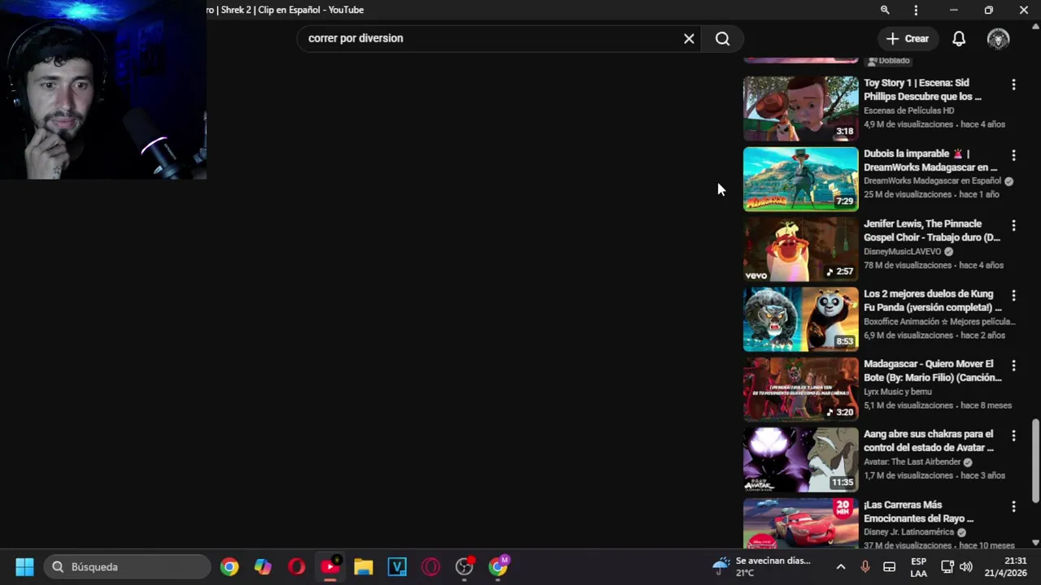The image size is (1041, 585).
Task: Open the YouTube app taskbar icon
Action: pos(330,567)
